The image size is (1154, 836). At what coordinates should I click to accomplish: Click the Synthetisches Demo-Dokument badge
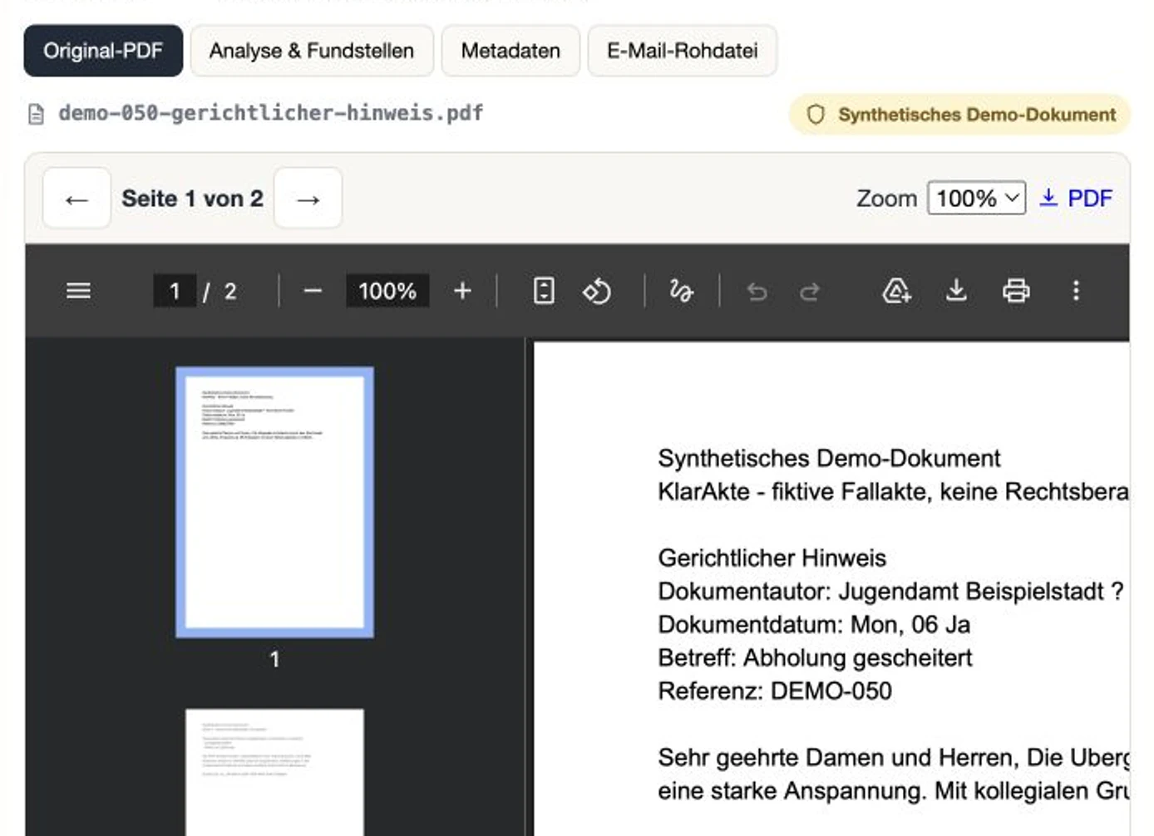tap(959, 115)
